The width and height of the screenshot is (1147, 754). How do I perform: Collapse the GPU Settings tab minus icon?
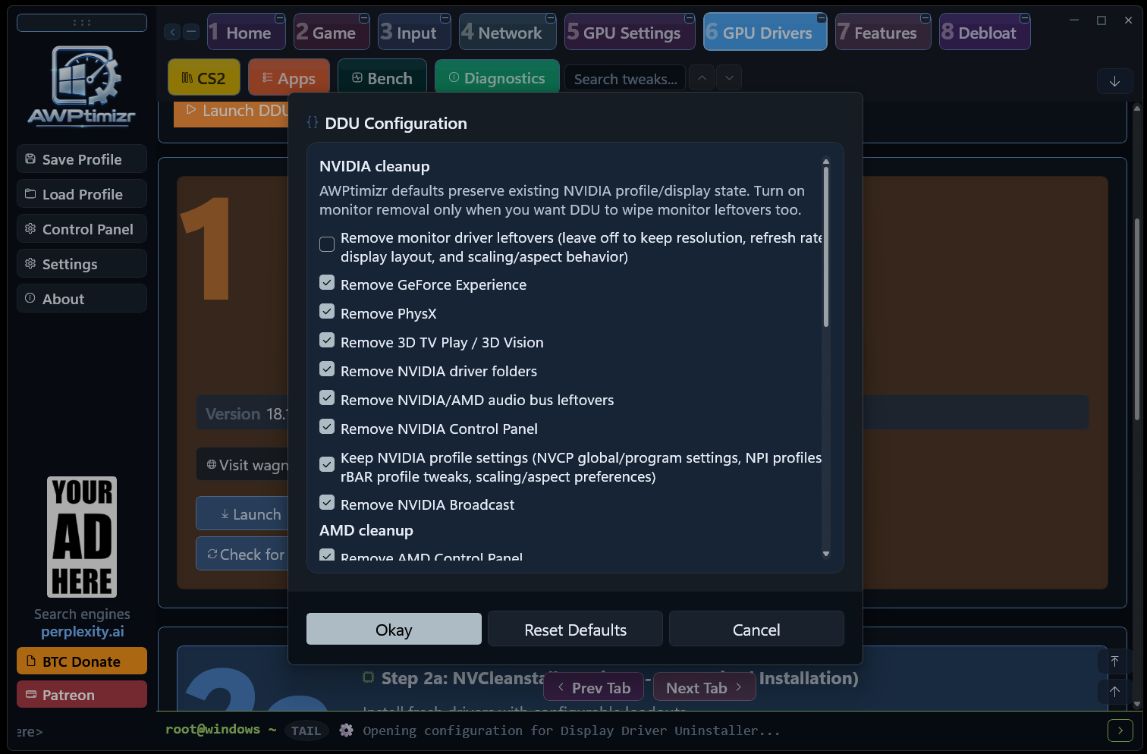pos(690,18)
